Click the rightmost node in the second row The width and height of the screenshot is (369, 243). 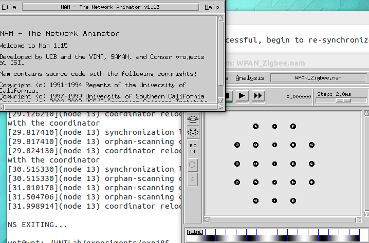311,145
